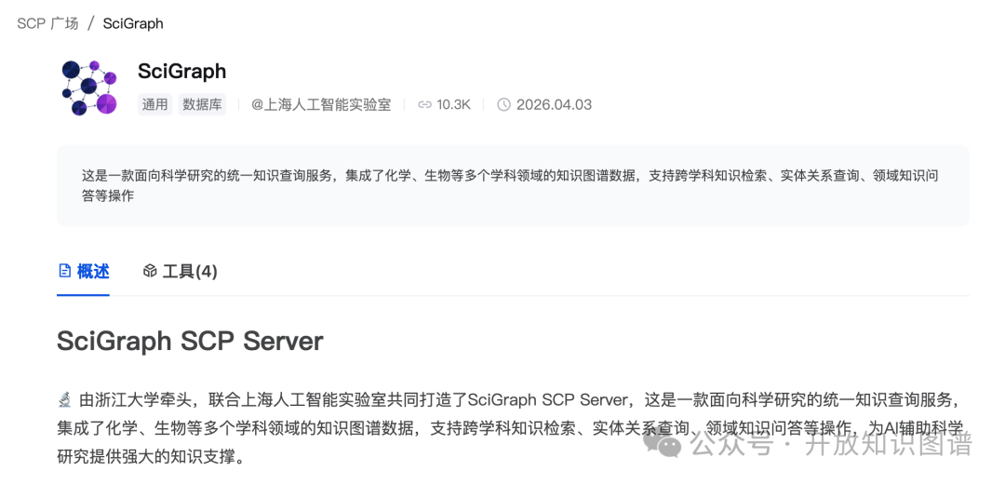The height and width of the screenshot is (484, 1005).
Task: Switch to the 工具(4) tab
Action: pos(180,271)
